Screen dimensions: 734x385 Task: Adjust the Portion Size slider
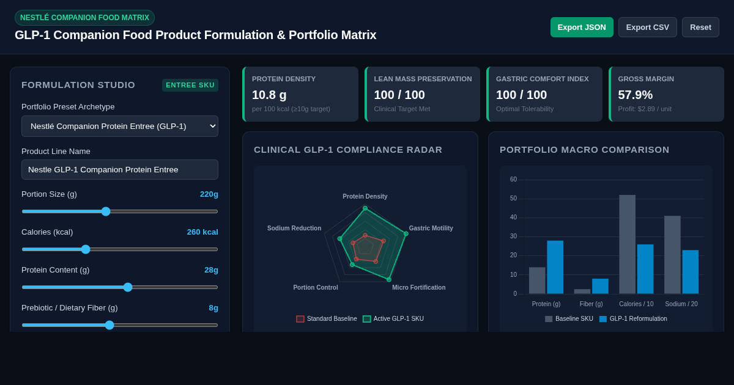click(120, 211)
